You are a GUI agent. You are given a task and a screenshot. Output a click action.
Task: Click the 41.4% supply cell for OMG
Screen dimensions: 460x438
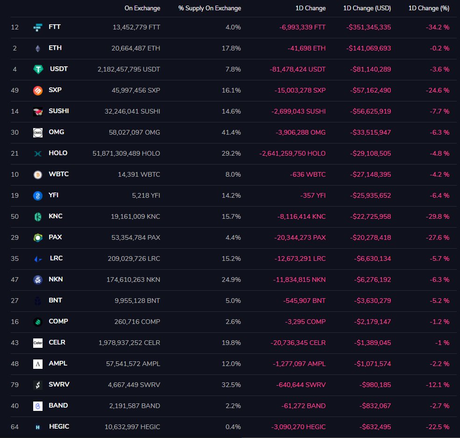[231, 133]
